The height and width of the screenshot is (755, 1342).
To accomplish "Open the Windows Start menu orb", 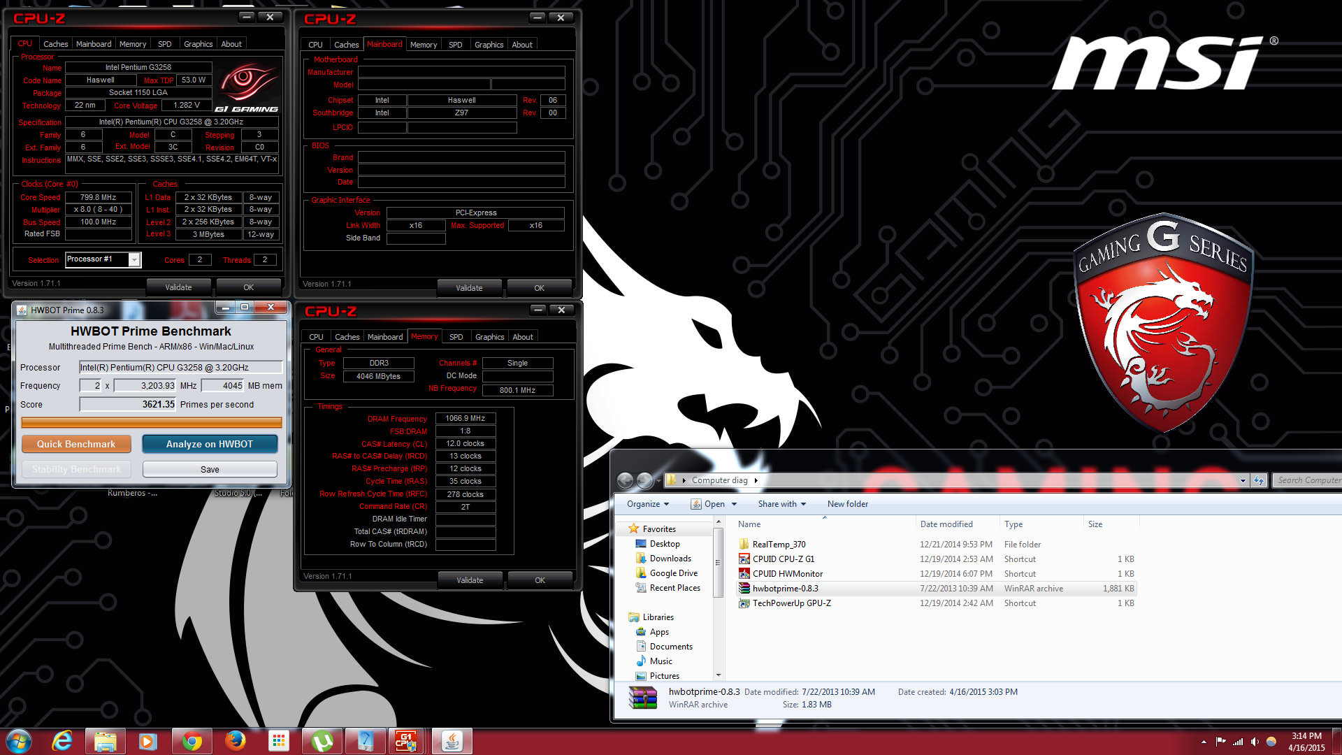I will 18,741.
